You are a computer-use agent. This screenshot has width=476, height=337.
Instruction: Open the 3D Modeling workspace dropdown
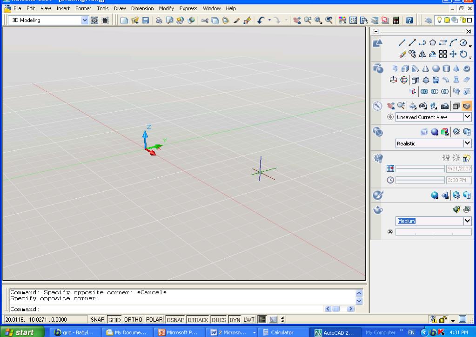[85, 20]
